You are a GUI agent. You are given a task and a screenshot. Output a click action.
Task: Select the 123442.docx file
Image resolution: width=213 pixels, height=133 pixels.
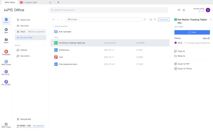coord(110,50)
